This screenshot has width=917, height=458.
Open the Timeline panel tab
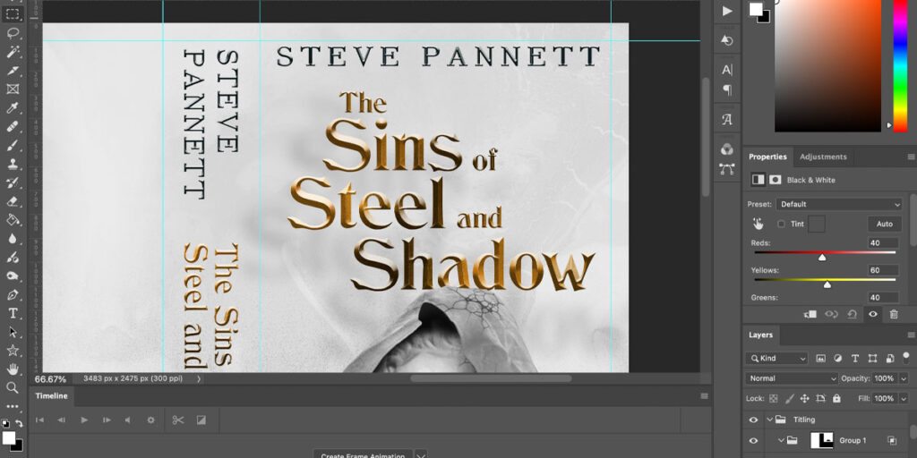(x=51, y=395)
